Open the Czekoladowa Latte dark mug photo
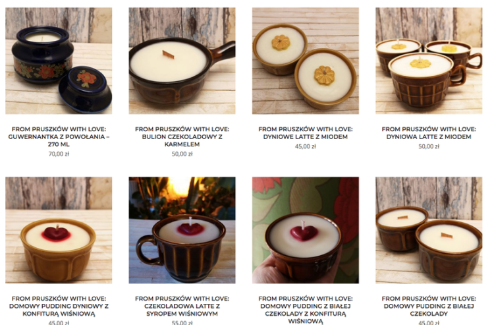 tap(182, 230)
